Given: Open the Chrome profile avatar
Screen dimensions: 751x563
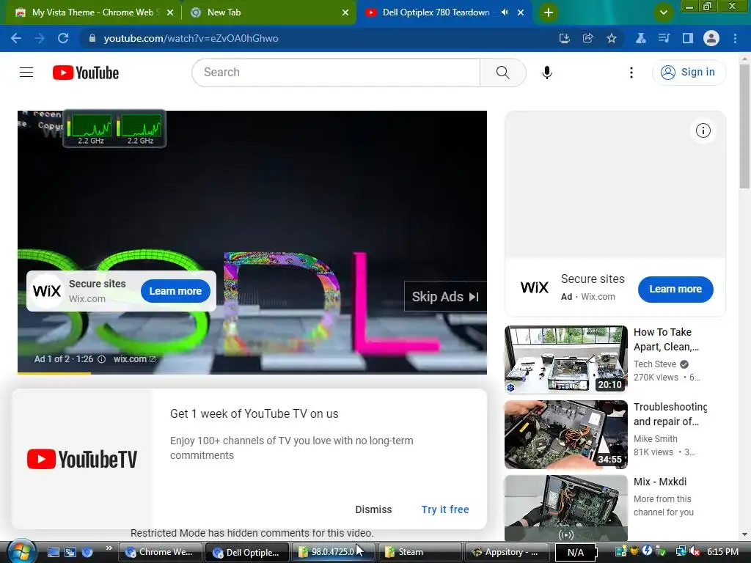Looking at the screenshot, I should click(x=711, y=38).
